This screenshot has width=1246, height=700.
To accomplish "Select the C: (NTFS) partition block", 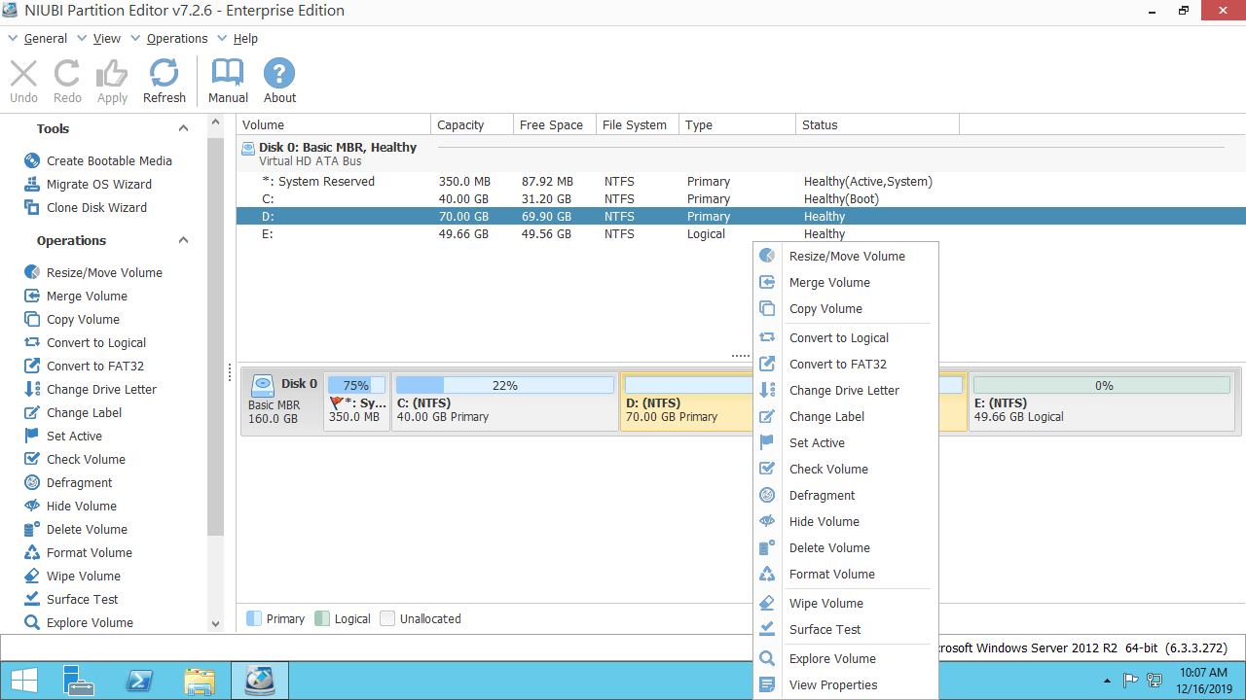I will coord(504,402).
